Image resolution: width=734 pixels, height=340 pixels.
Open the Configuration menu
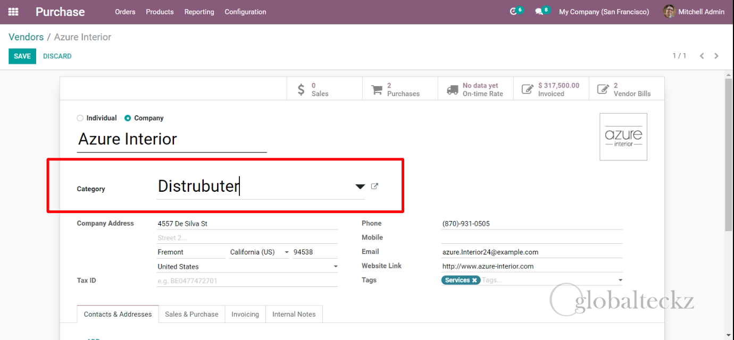[x=245, y=12]
